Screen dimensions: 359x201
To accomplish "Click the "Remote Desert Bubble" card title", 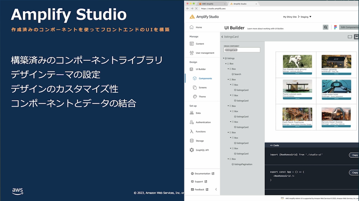I will 332,122.
